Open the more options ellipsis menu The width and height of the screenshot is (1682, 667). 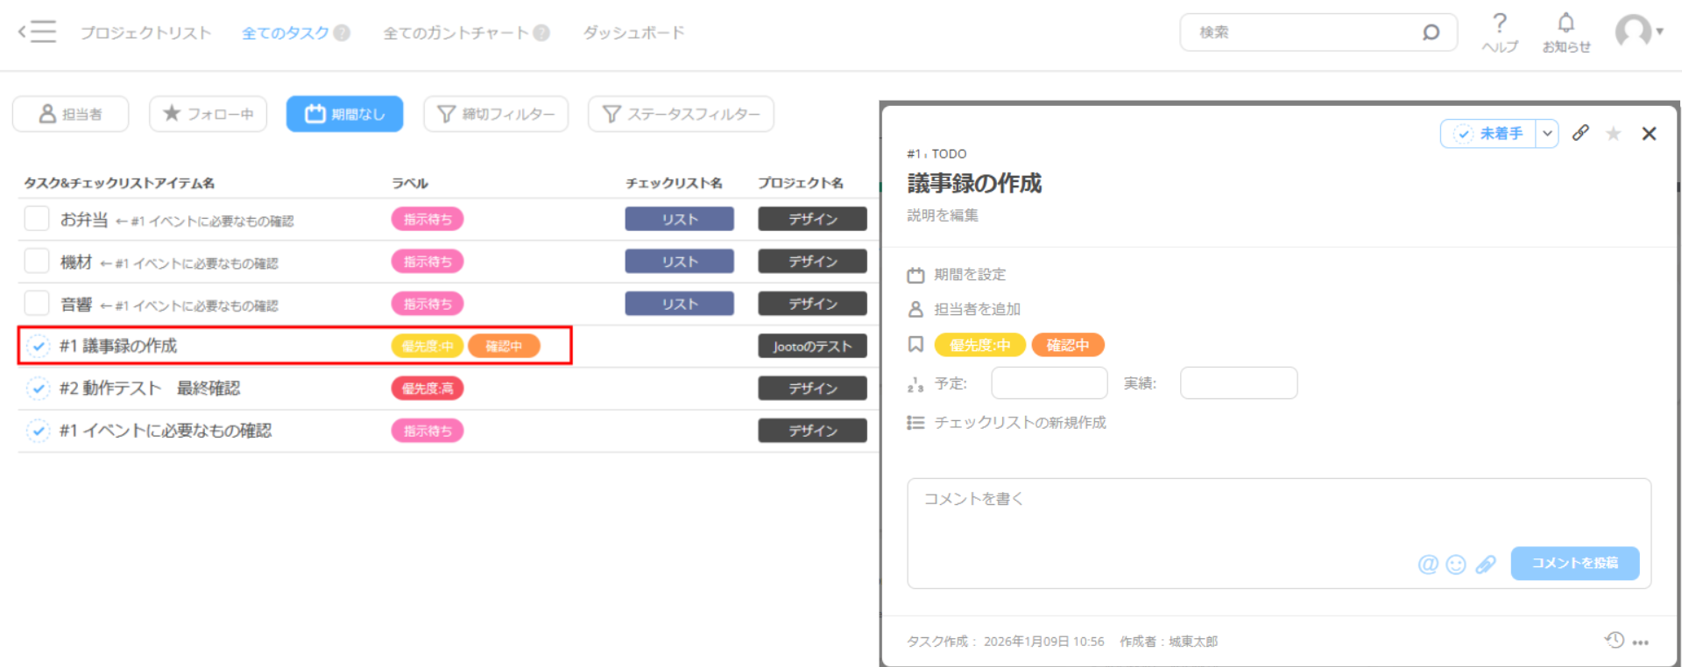tap(1641, 642)
